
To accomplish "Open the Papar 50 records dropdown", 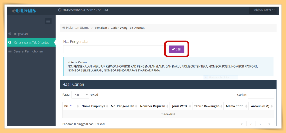I will 80,95.
